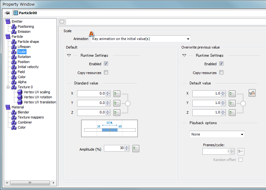Select Emission under the Emitter node
Screen dimensions: 266x190
24,32
